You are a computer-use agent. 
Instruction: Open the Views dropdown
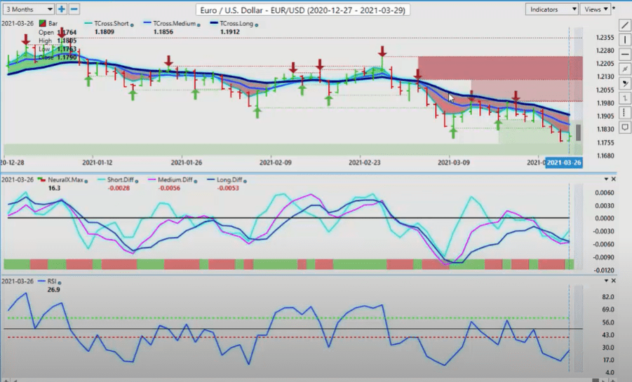(x=596, y=9)
